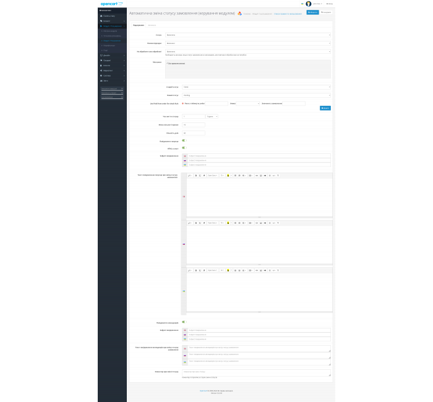Toggle the HTML format switch

click(x=184, y=148)
